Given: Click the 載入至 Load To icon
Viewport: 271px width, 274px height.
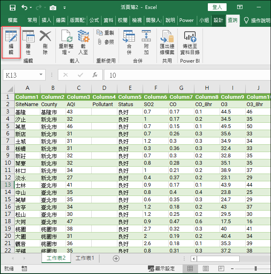Looking at the screenshot, I should (x=84, y=42).
